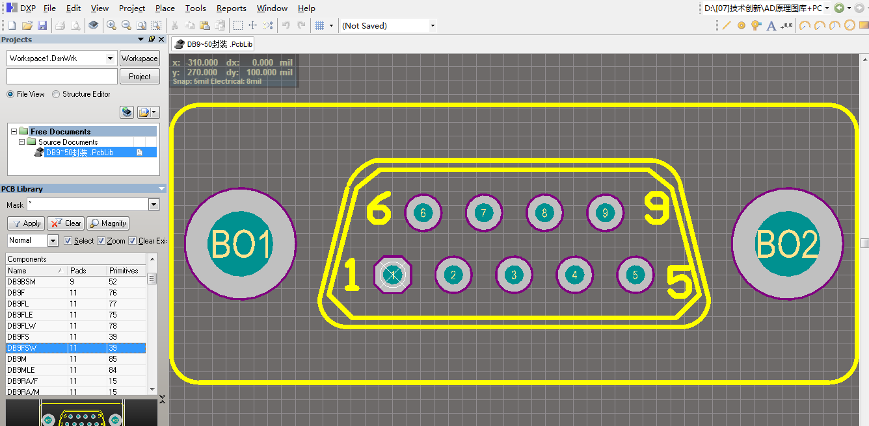This screenshot has width=869, height=426.
Task: Collapse the Free Documents tree node
Action: [14, 131]
